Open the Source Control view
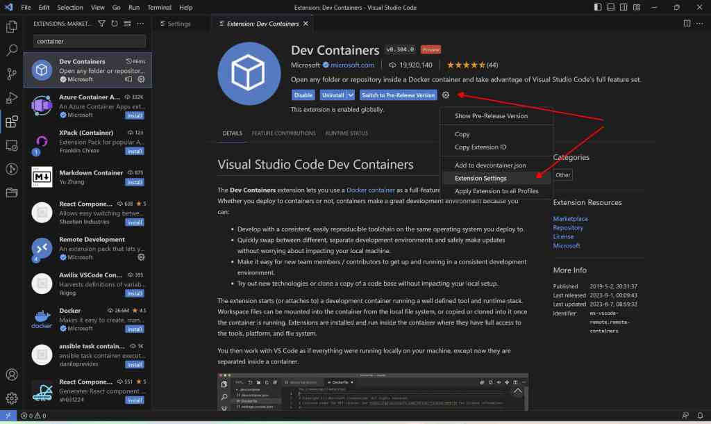 pos(12,74)
